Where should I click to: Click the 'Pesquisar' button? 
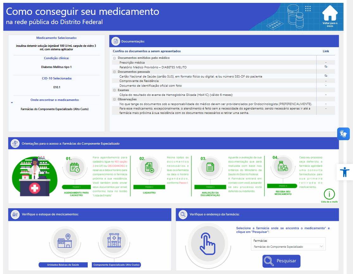281,261
